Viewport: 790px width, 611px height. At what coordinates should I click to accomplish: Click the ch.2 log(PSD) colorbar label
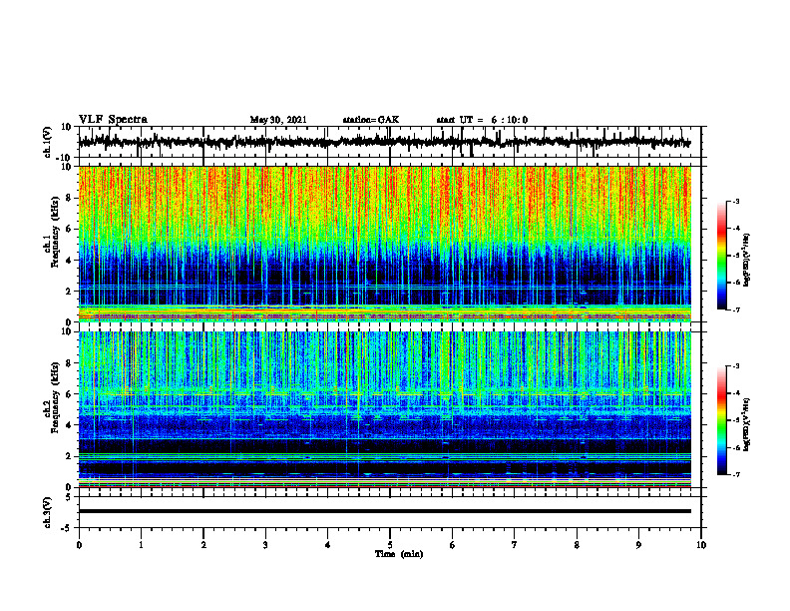pos(746,424)
